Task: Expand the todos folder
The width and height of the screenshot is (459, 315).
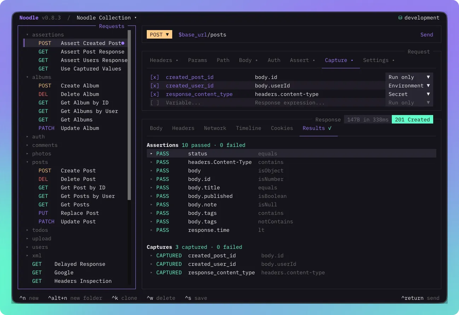Action: tap(27, 230)
